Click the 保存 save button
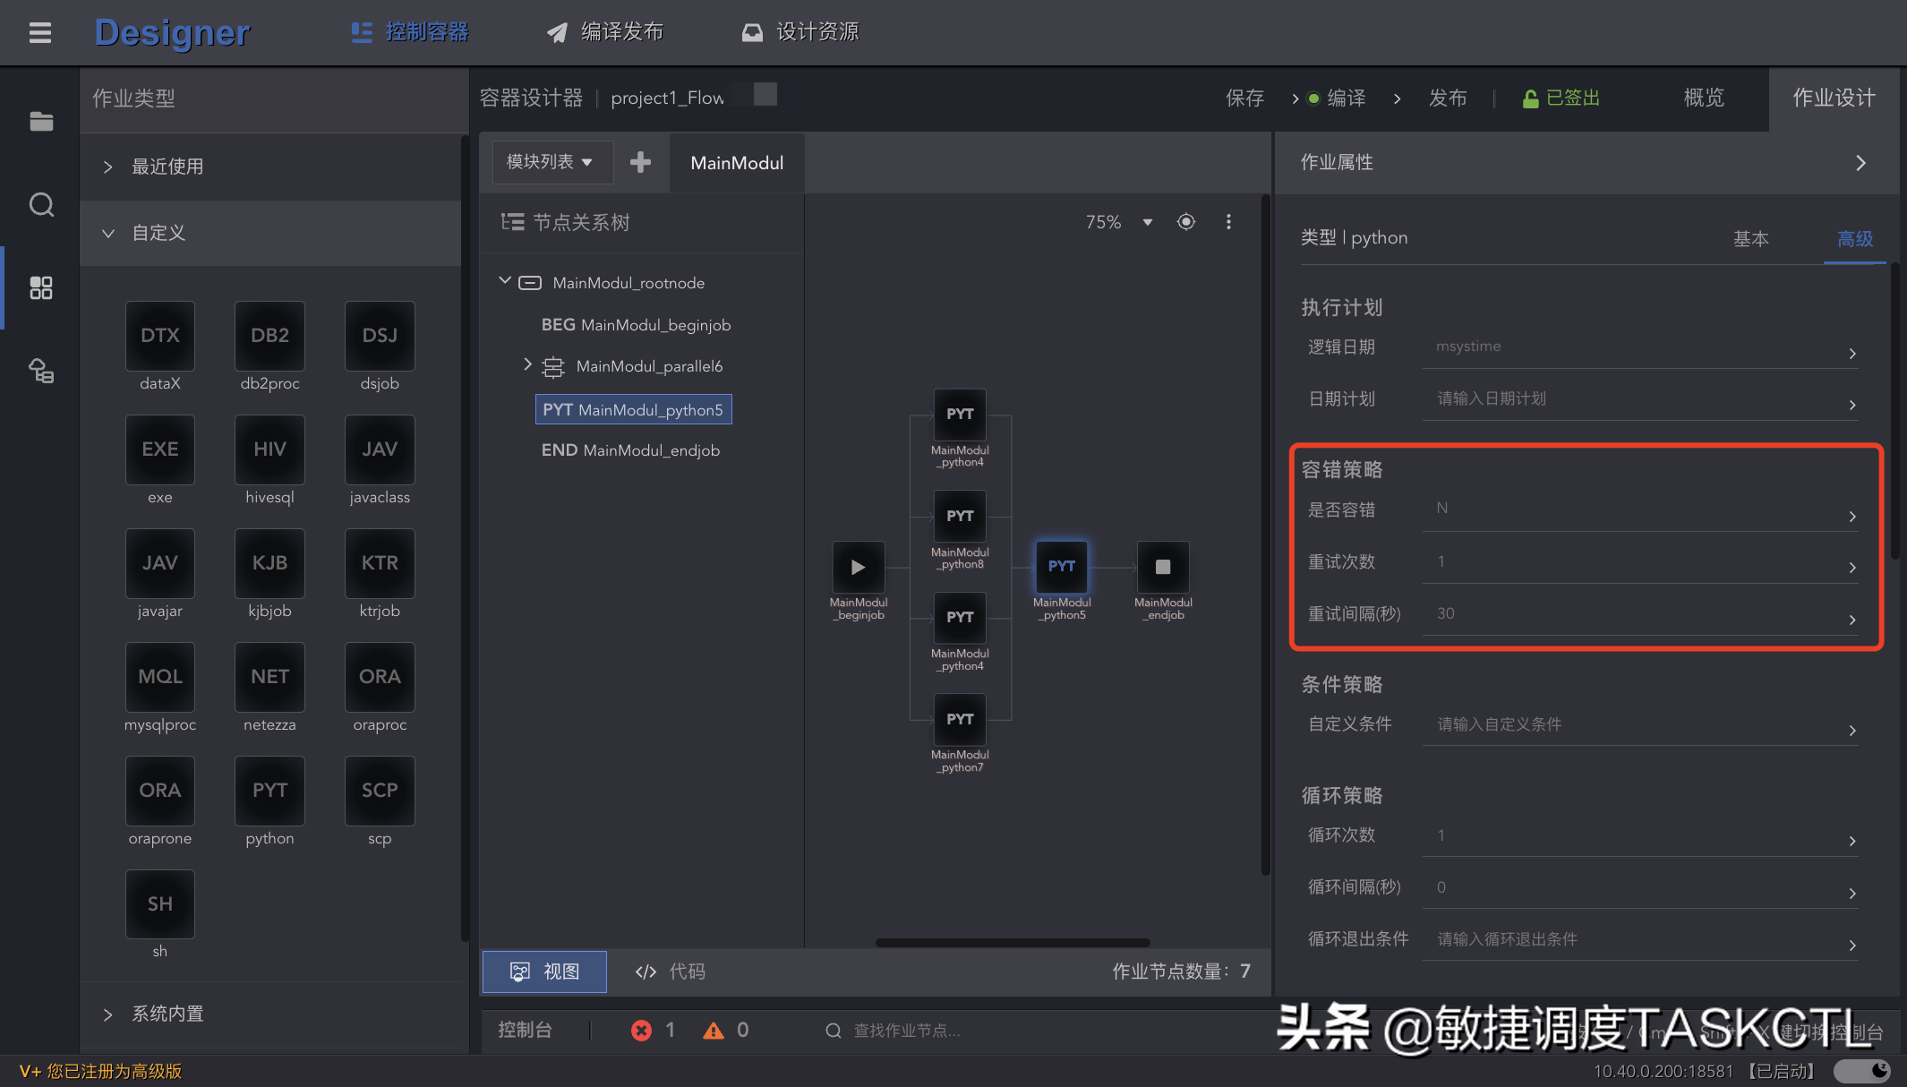Image resolution: width=1907 pixels, height=1087 pixels. (1244, 98)
